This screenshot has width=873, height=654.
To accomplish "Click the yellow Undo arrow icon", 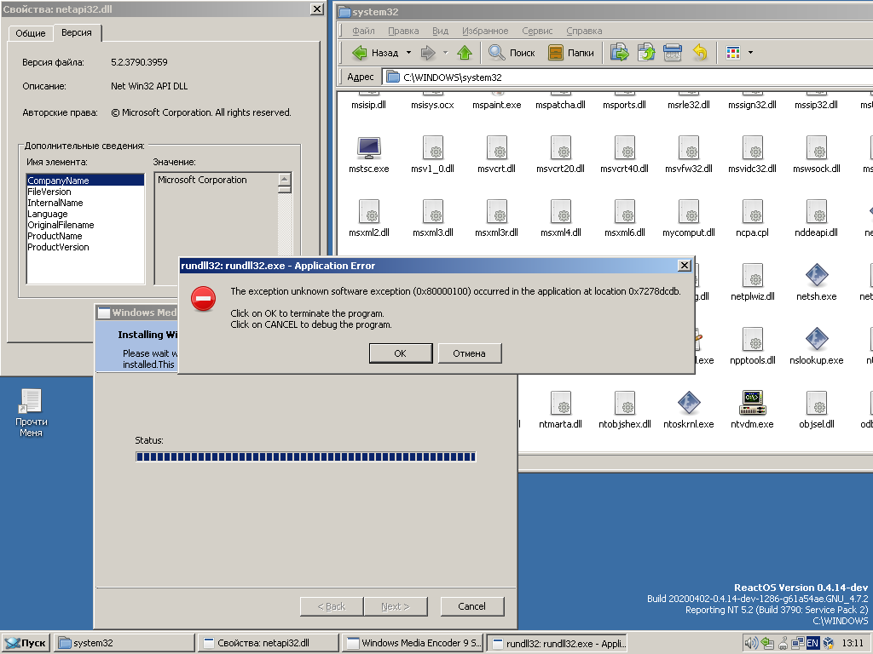I will click(700, 53).
